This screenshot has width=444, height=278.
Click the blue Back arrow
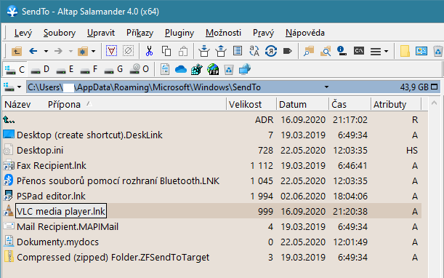pos(33,52)
